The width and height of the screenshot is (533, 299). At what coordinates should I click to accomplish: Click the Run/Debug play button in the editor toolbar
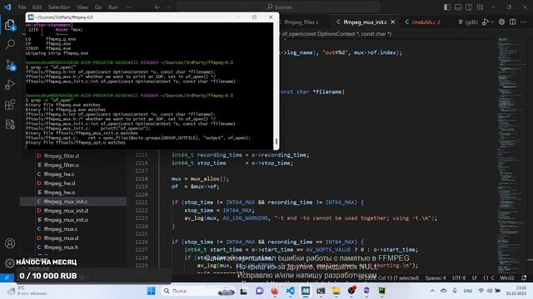pyautogui.click(x=485, y=22)
